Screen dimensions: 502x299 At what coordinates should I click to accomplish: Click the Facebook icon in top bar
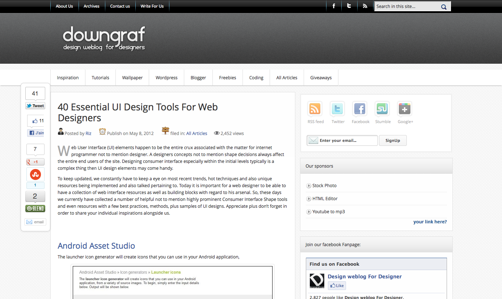coord(334,6)
